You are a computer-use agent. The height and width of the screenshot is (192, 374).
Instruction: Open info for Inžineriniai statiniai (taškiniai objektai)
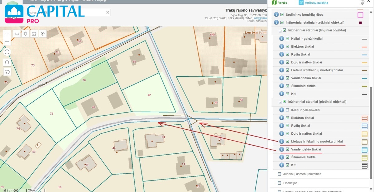click(x=276, y=22)
